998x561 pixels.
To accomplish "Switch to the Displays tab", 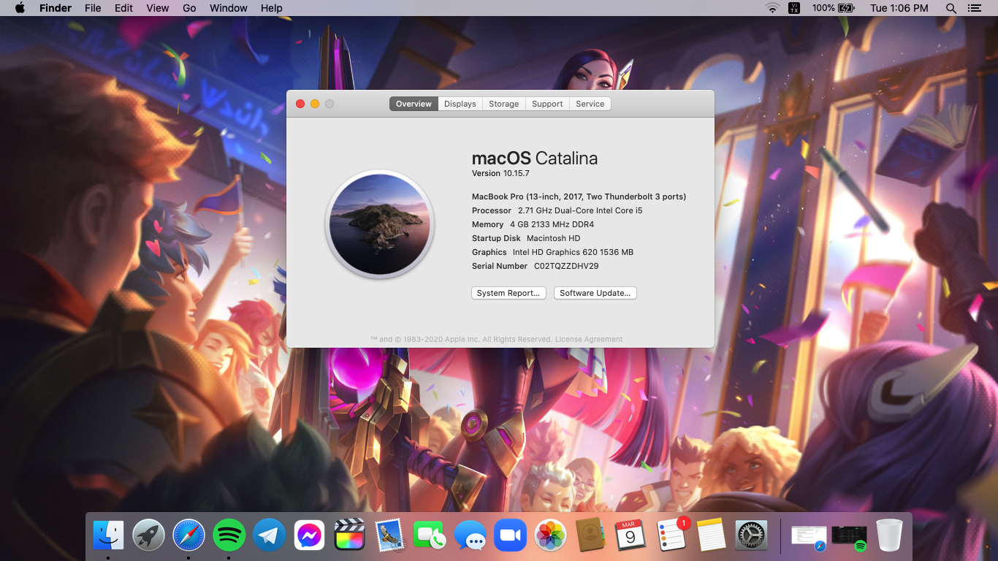I will (460, 104).
